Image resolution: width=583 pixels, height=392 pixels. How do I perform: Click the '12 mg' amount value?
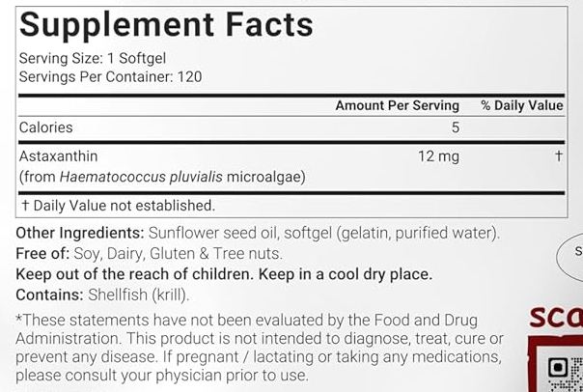coord(438,156)
